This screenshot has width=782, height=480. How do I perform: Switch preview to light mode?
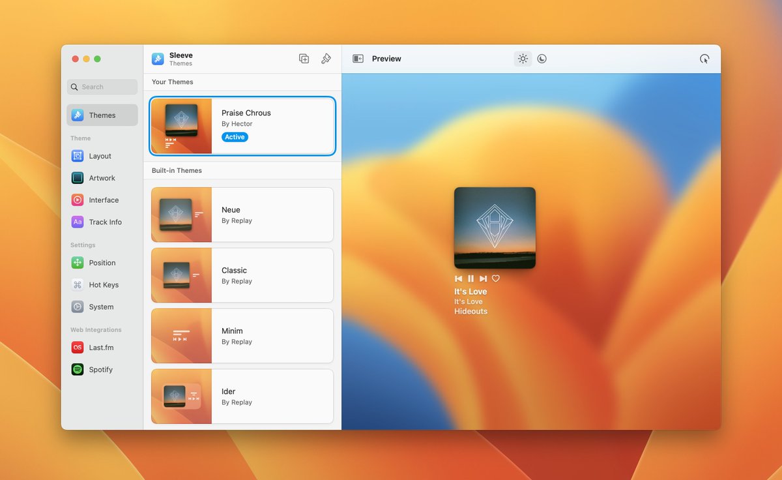523,59
